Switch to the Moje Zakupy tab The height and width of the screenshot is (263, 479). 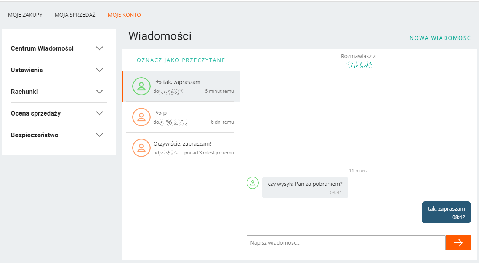(x=25, y=15)
